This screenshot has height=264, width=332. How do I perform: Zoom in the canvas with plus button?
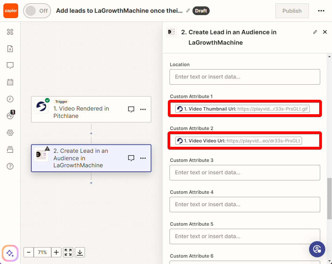56,252
